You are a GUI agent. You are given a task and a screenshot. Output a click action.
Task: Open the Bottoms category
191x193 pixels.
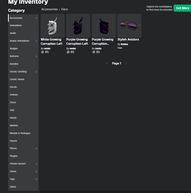[23, 56]
